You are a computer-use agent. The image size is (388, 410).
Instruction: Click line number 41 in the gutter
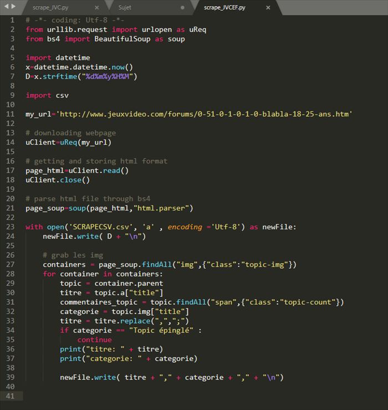[11, 396]
